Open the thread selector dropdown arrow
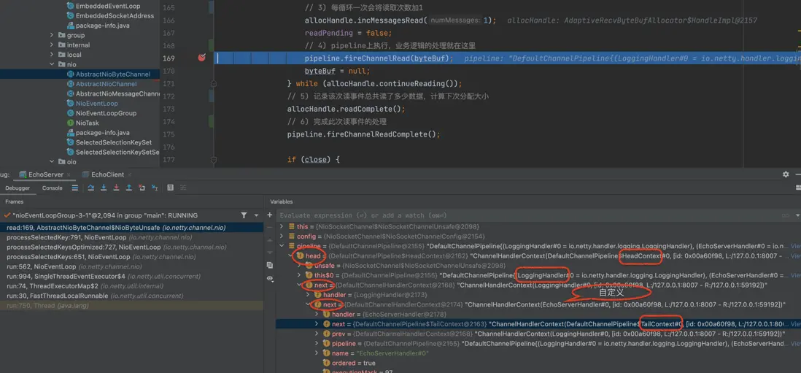Image resolution: width=801 pixels, height=373 pixels. tap(256, 215)
